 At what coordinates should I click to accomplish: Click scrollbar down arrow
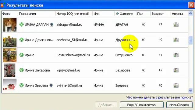pyautogui.click(x=190, y=90)
